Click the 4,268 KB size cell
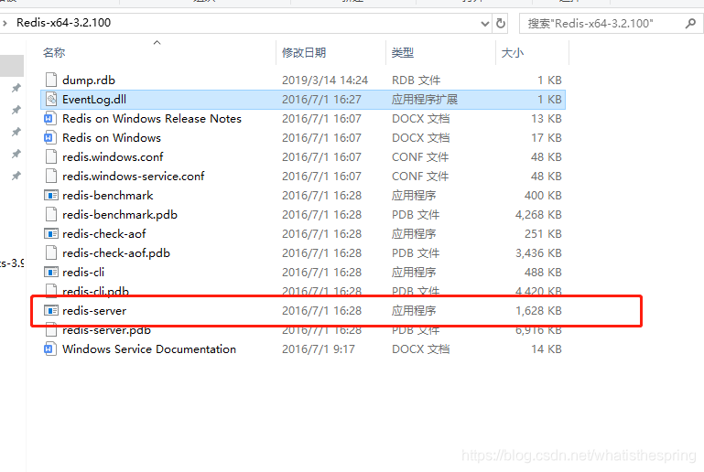This screenshot has height=472, width=704. pos(538,215)
